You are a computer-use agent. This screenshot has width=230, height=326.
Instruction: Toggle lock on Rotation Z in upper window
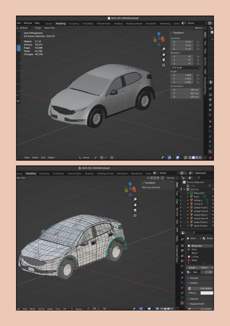198,63
